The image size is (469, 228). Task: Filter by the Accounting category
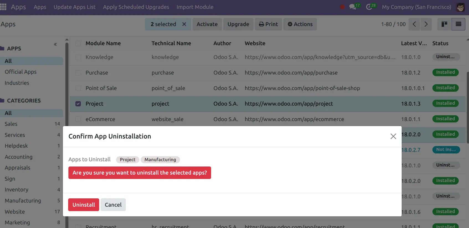(32, 157)
